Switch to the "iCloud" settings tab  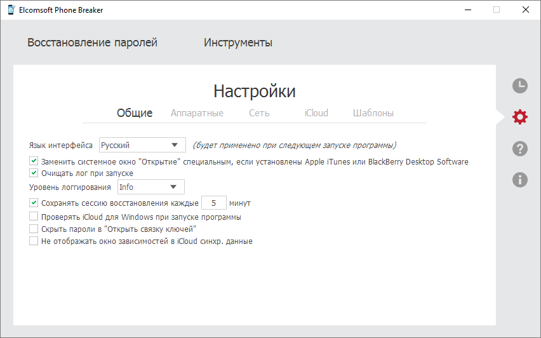[316, 113]
